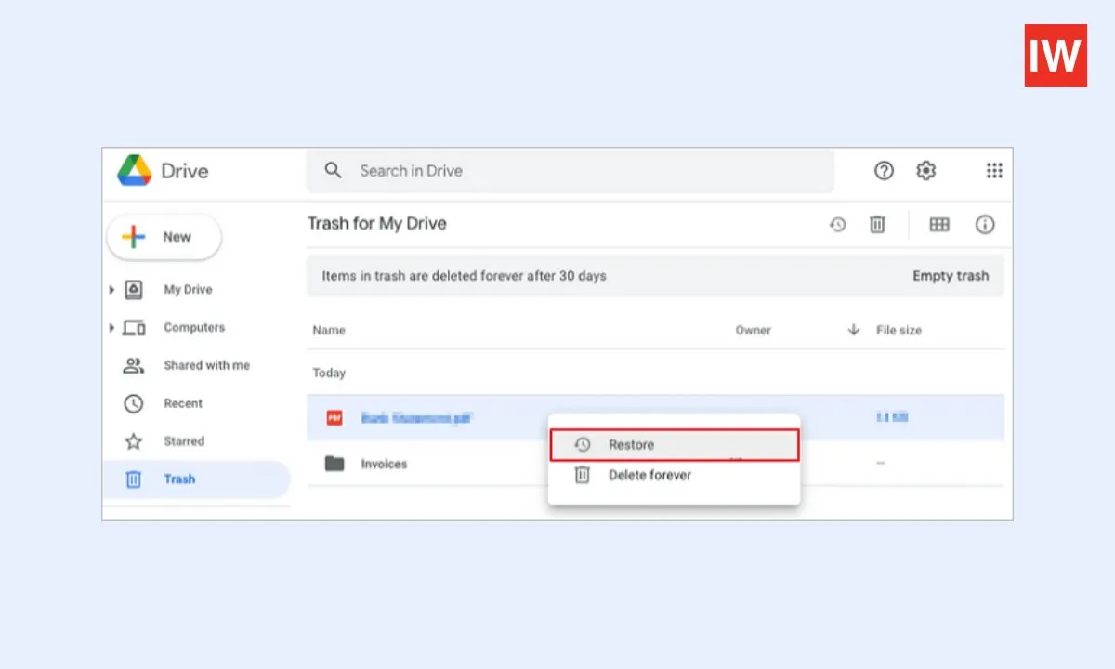Click the Empty trash button

point(951,275)
